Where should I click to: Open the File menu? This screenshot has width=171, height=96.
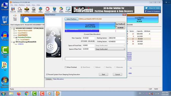coord(12,5)
